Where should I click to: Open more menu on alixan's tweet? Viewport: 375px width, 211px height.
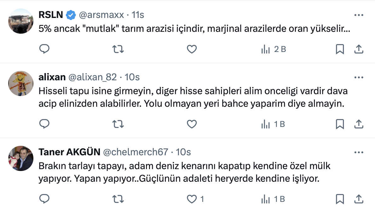[359, 77]
